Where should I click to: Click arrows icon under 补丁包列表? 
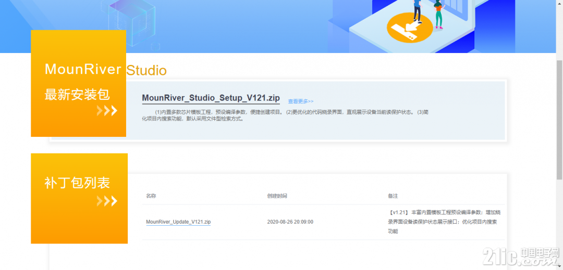[x=107, y=201]
